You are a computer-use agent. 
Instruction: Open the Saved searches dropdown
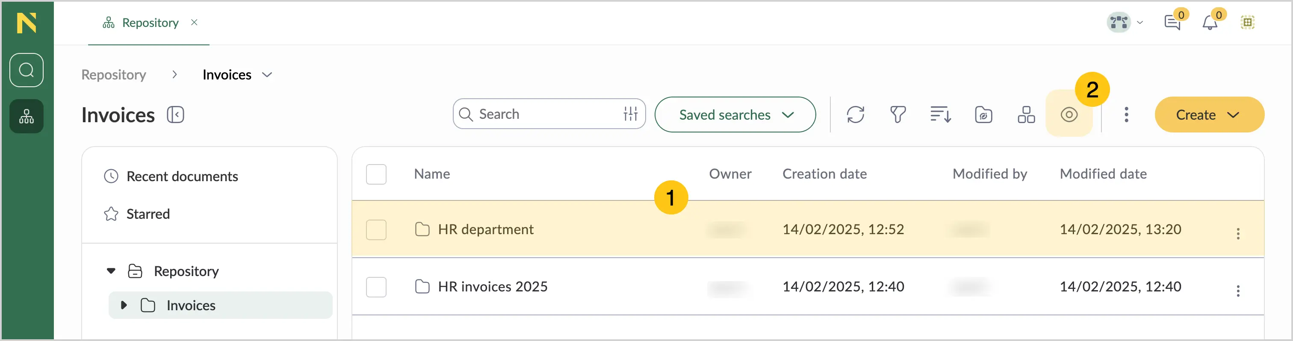[x=735, y=115]
